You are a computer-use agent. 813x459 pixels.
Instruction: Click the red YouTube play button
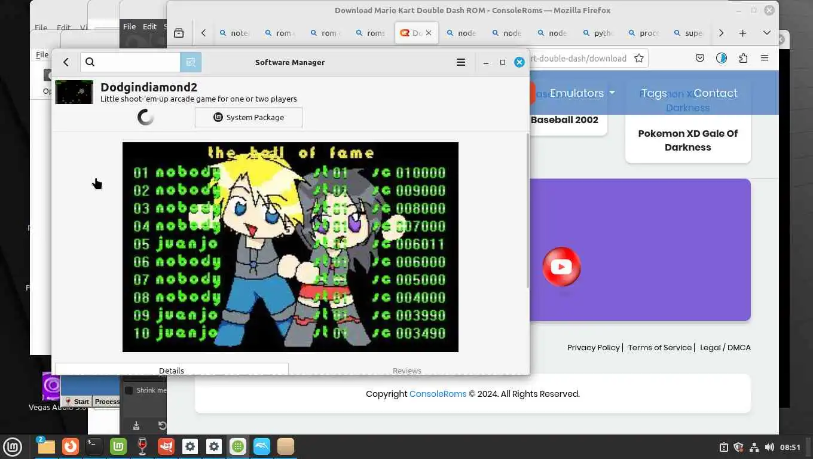tap(561, 267)
